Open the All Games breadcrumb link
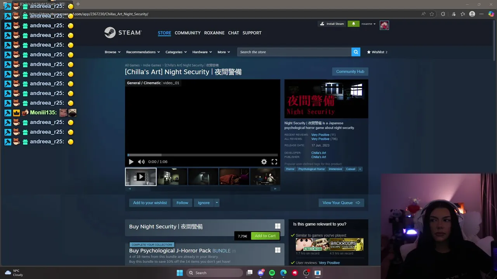This screenshot has width=497, height=279. coord(132,65)
